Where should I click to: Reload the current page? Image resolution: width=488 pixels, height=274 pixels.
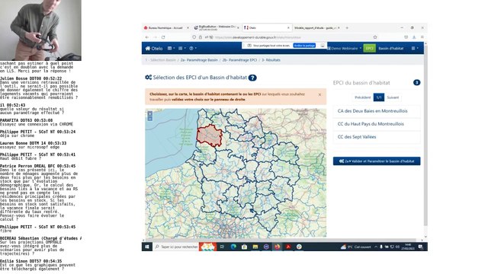(x=163, y=37)
